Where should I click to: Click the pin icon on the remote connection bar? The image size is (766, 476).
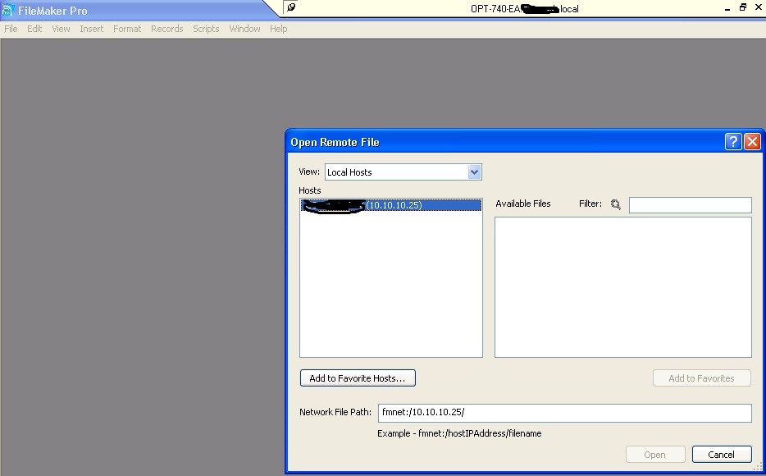(291, 7)
